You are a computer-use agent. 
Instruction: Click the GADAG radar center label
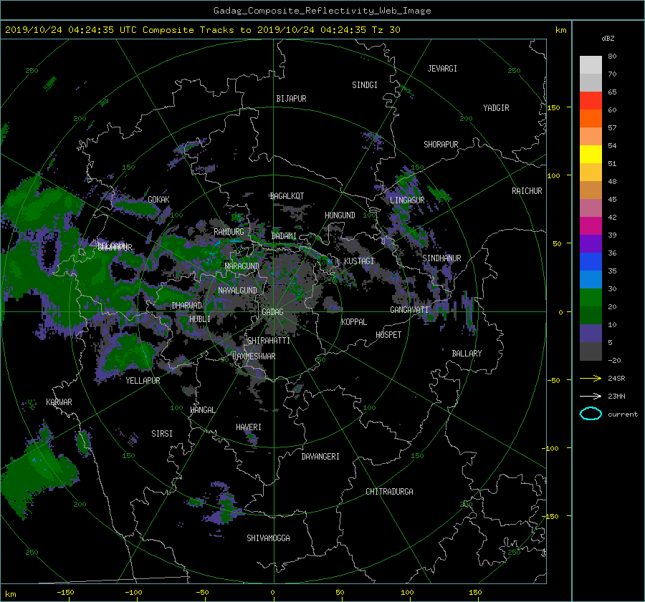(273, 312)
